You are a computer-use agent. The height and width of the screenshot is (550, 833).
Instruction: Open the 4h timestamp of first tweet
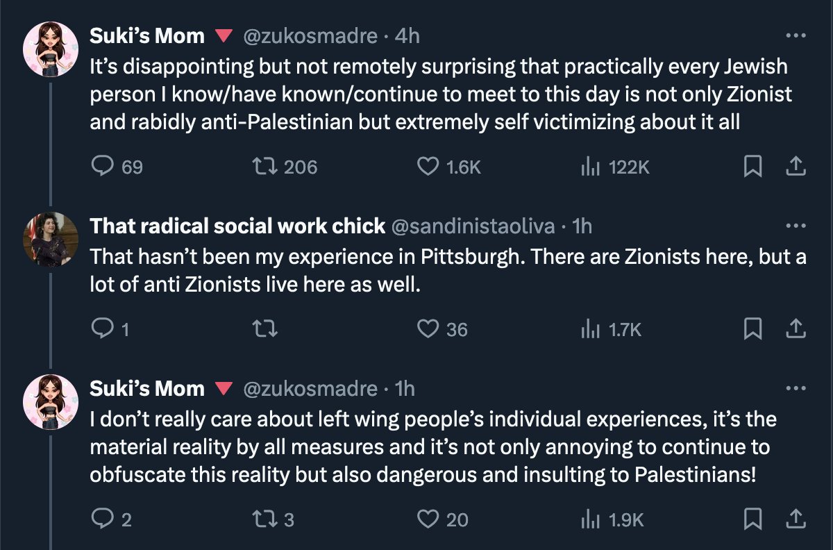(407, 35)
